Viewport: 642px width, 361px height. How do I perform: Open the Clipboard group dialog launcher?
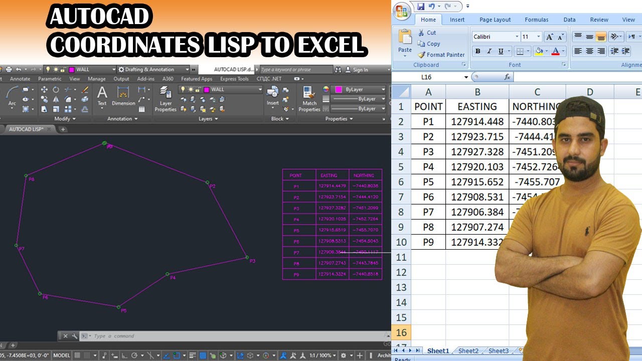point(463,65)
